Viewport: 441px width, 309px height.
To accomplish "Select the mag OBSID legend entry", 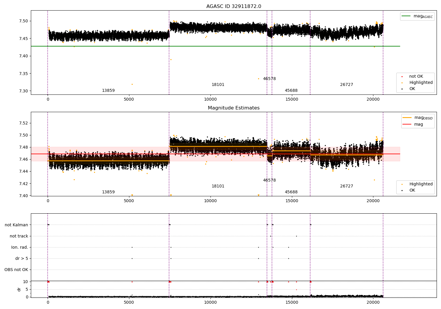I will [417, 118].
